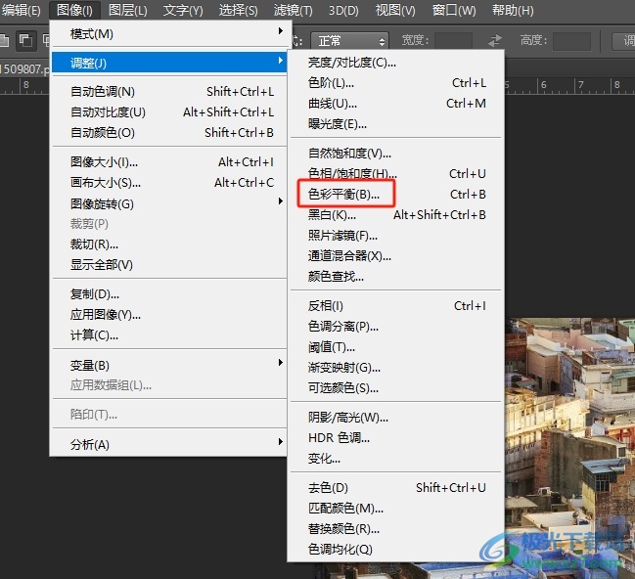Swap width and height arrows icon
Viewport: 635px width, 579px height.
(494, 41)
